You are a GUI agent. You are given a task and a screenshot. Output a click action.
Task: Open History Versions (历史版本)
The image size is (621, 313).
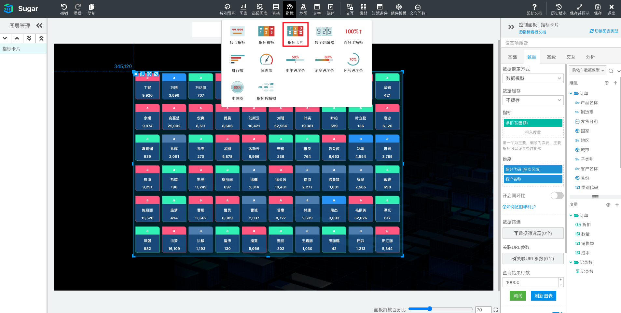tap(559, 9)
